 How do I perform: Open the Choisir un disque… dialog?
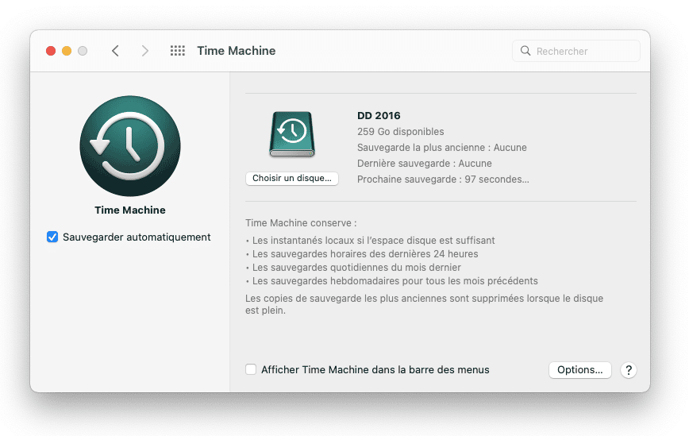click(x=292, y=179)
